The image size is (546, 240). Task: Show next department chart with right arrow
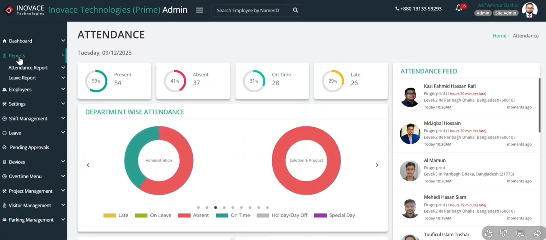coord(377,165)
